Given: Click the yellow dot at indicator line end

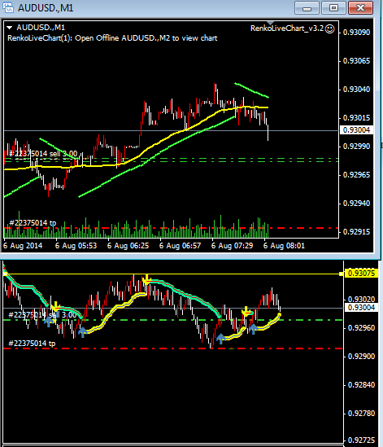Looking at the screenshot, I should [x=280, y=314].
